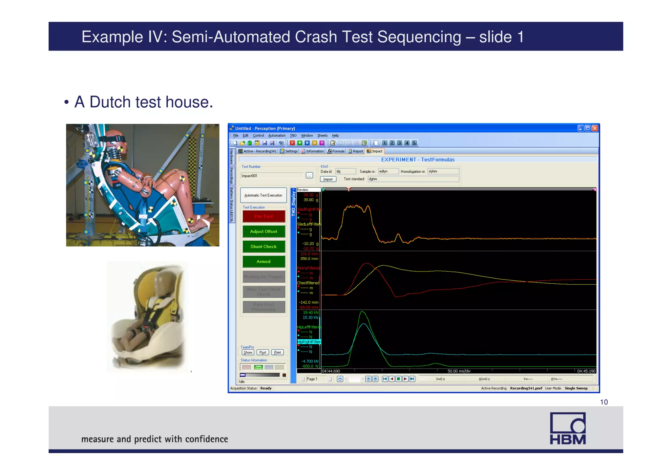Open the File menu
The height and width of the screenshot is (475, 672).
click(x=236, y=136)
